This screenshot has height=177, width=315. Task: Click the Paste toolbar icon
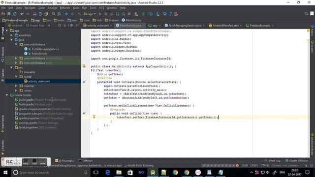tap(46, 14)
